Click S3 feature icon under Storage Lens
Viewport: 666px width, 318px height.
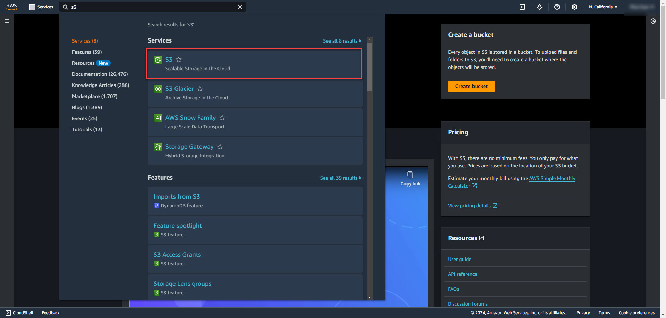coord(156,293)
